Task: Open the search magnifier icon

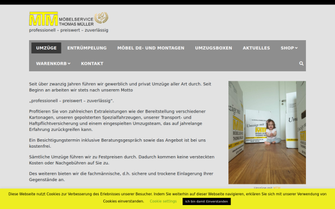Action: coord(301,64)
